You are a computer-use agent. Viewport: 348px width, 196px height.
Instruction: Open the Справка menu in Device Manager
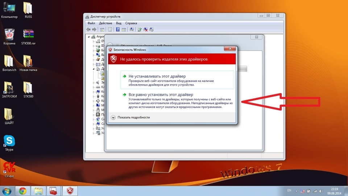click(x=131, y=23)
